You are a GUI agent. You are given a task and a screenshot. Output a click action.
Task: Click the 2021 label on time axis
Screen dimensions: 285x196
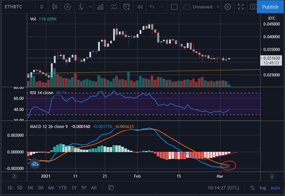tap(46, 176)
